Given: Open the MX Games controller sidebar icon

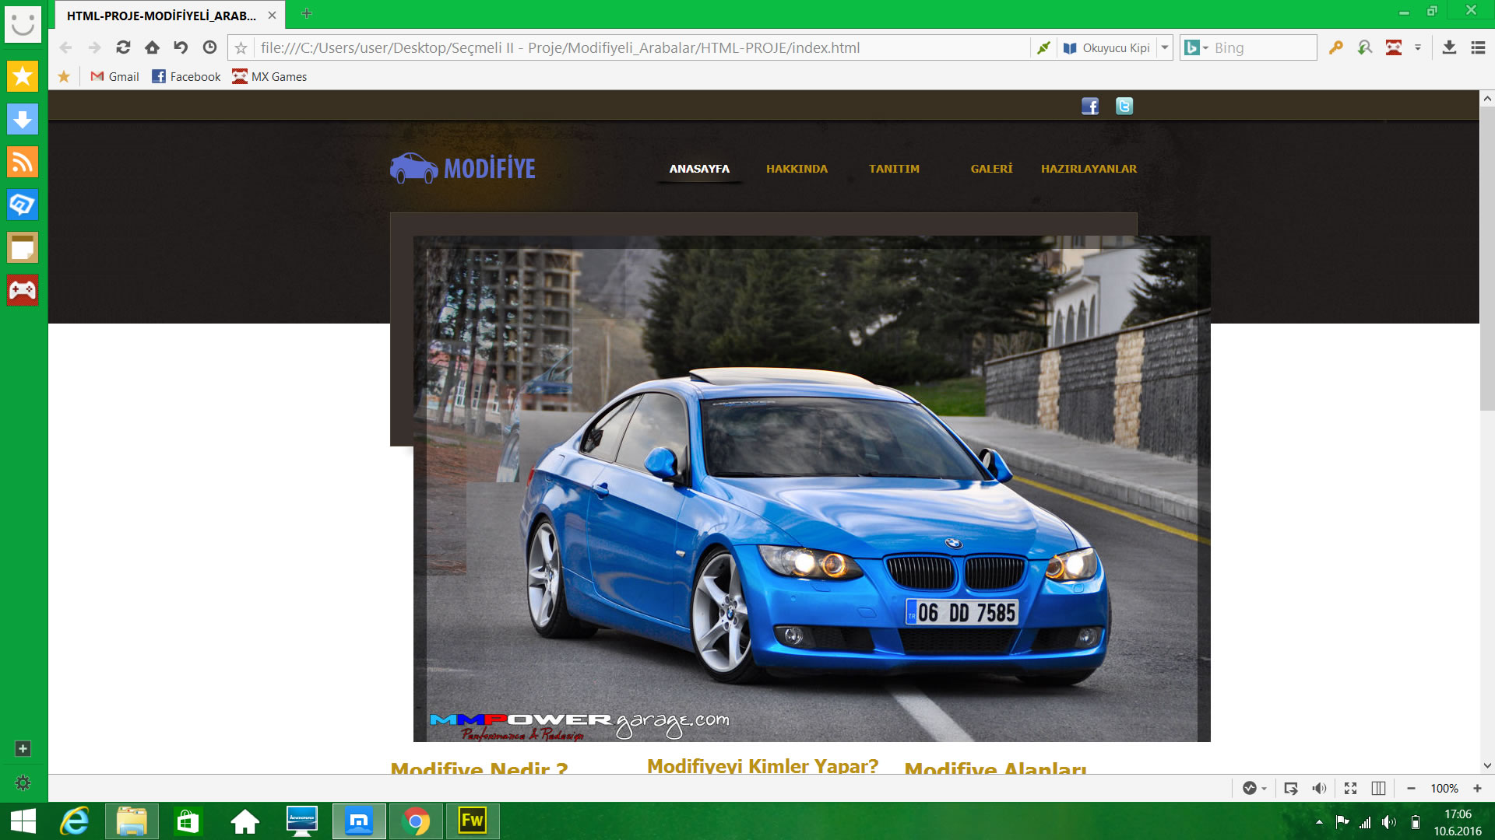Looking at the screenshot, I should coord(23,290).
